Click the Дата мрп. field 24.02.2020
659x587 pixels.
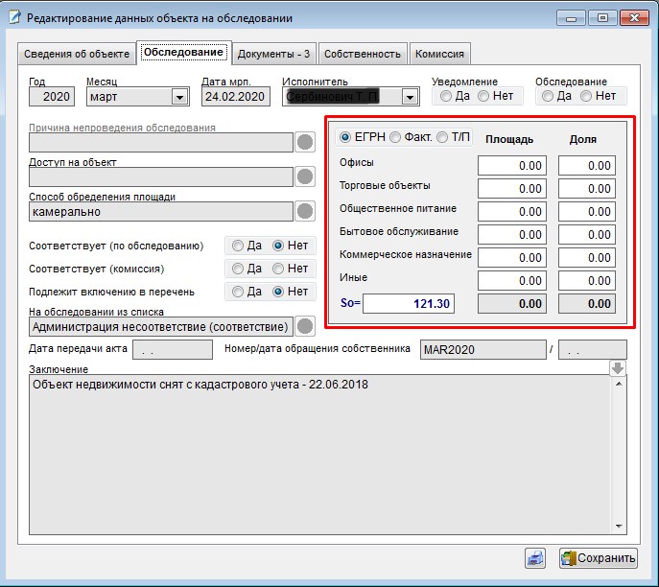tap(235, 97)
